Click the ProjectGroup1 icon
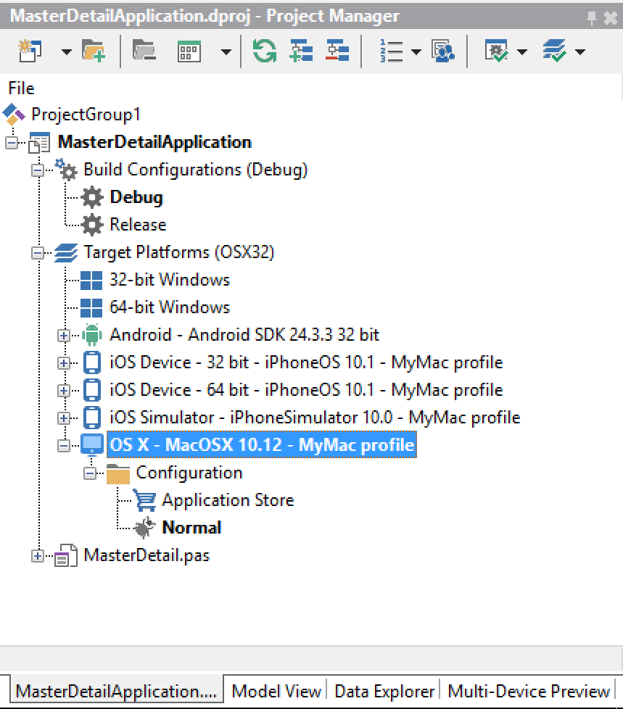Image resolution: width=623 pixels, height=709 pixels. click(14, 115)
